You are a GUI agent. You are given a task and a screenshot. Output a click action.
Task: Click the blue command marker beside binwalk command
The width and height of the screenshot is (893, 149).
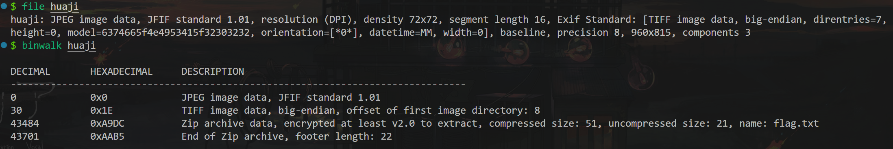(x=4, y=45)
